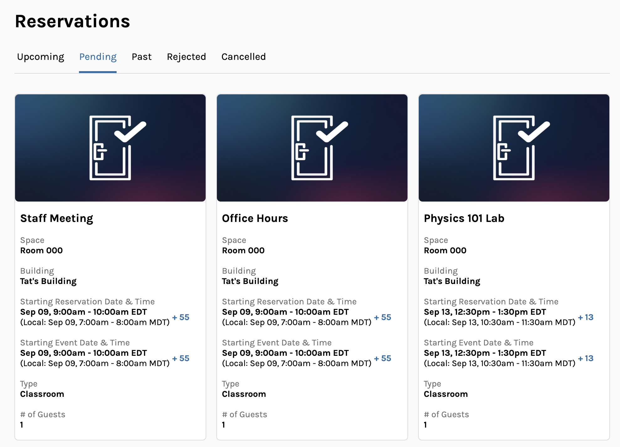Screen dimensions: 620x447
Task: Show +55 more reservation dates for Office Hours
Action: tap(383, 317)
